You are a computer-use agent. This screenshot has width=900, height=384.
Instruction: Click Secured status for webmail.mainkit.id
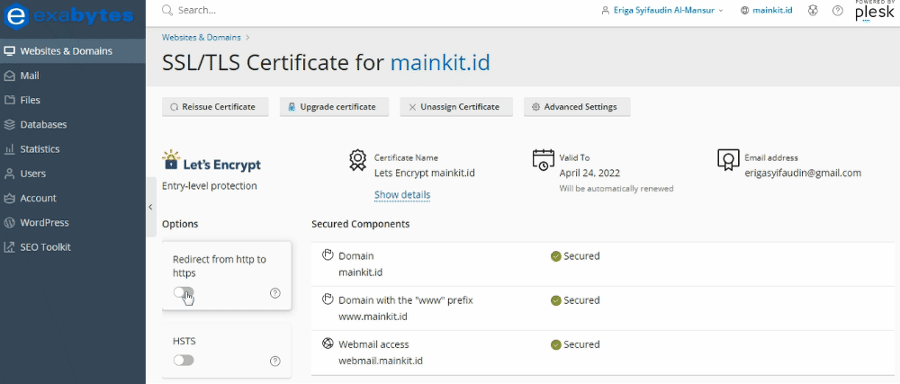(x=575, y=344)
